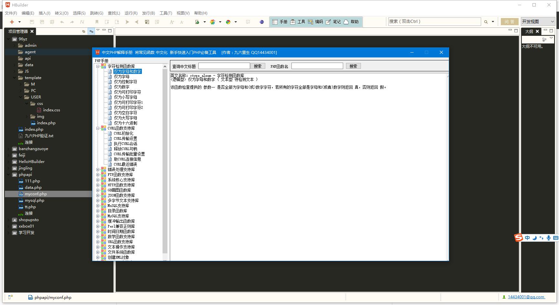Select index.css file in project tree
The image size is (559, 305).
(51, 110)
